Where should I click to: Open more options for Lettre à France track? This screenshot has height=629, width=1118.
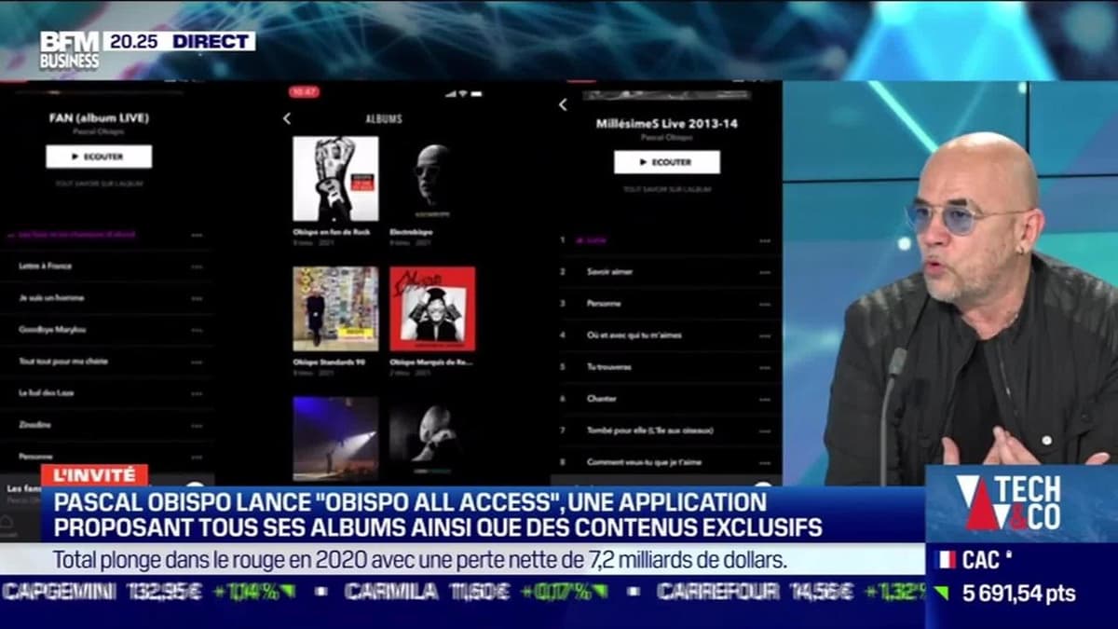coord(197,266)
